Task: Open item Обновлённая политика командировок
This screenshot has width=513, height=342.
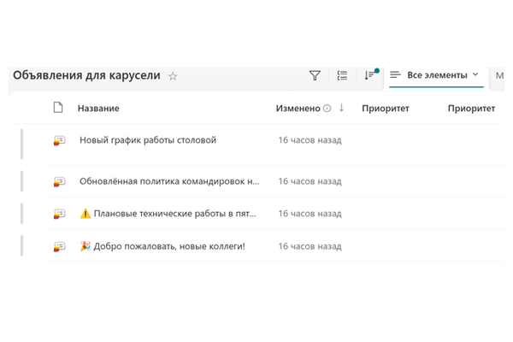Action: (x=169, y=181)
